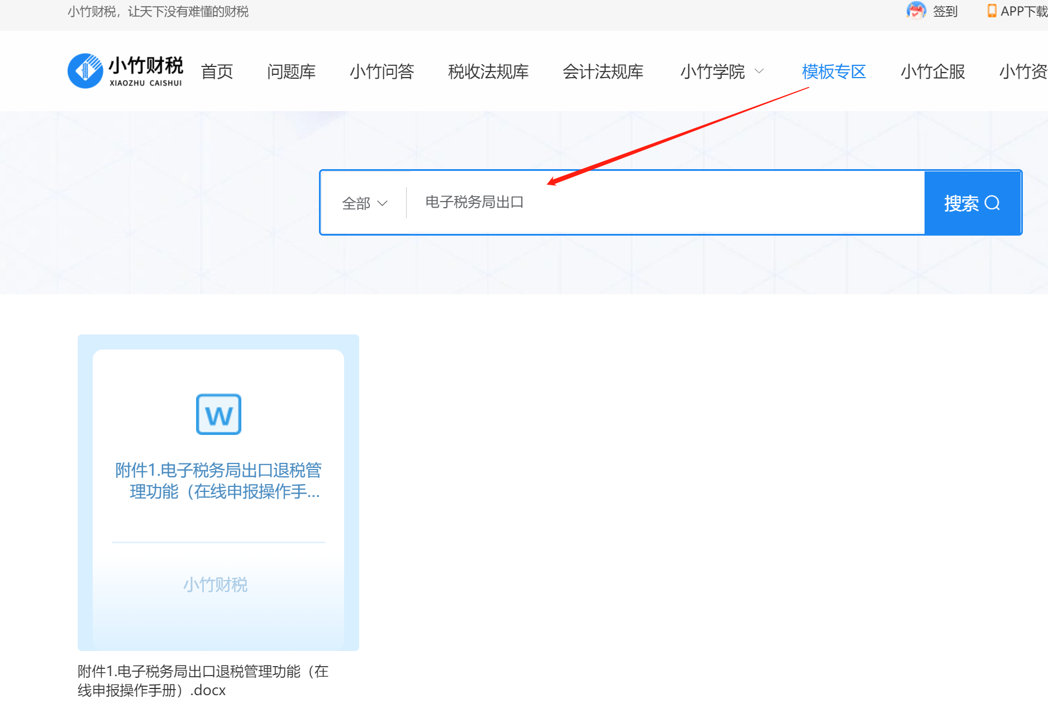Navigate to 税收法规库
Image resolution: width=1048 pixels, height=718 pixels.
488,71
